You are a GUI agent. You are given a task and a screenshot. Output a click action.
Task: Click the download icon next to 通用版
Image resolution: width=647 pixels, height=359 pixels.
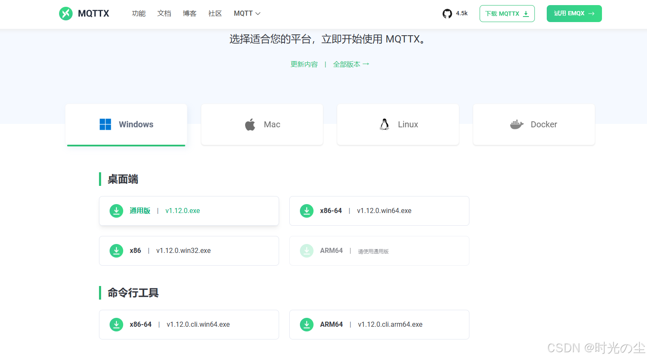click(116, 211)
